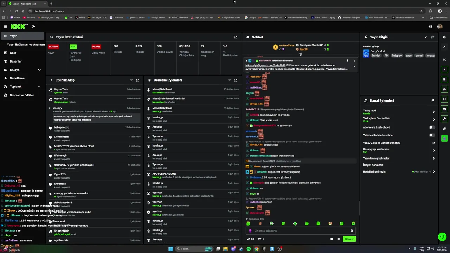
Task: Click the chat bubble icon beside Gönder
Action: (x=332, y=239)
